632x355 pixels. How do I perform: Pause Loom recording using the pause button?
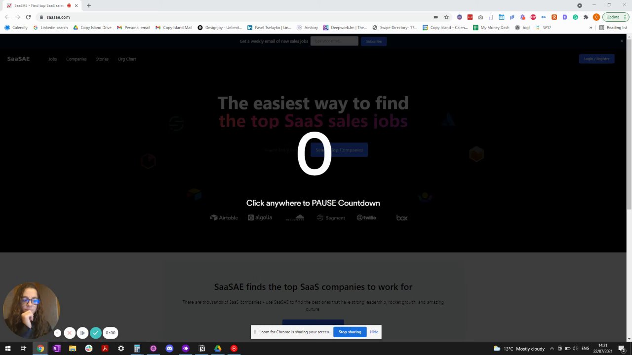click(82, 333)
